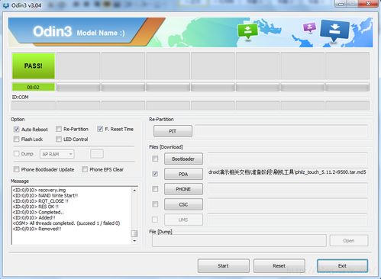This screenshot has width=381, height=279.
Task: Enable the Flash Lock checkbox
Action: pyautogui.click(x=17, y=139)
